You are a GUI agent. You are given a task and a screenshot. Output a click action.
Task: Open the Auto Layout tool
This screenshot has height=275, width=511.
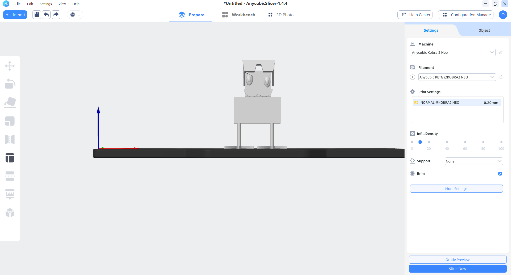10,158
